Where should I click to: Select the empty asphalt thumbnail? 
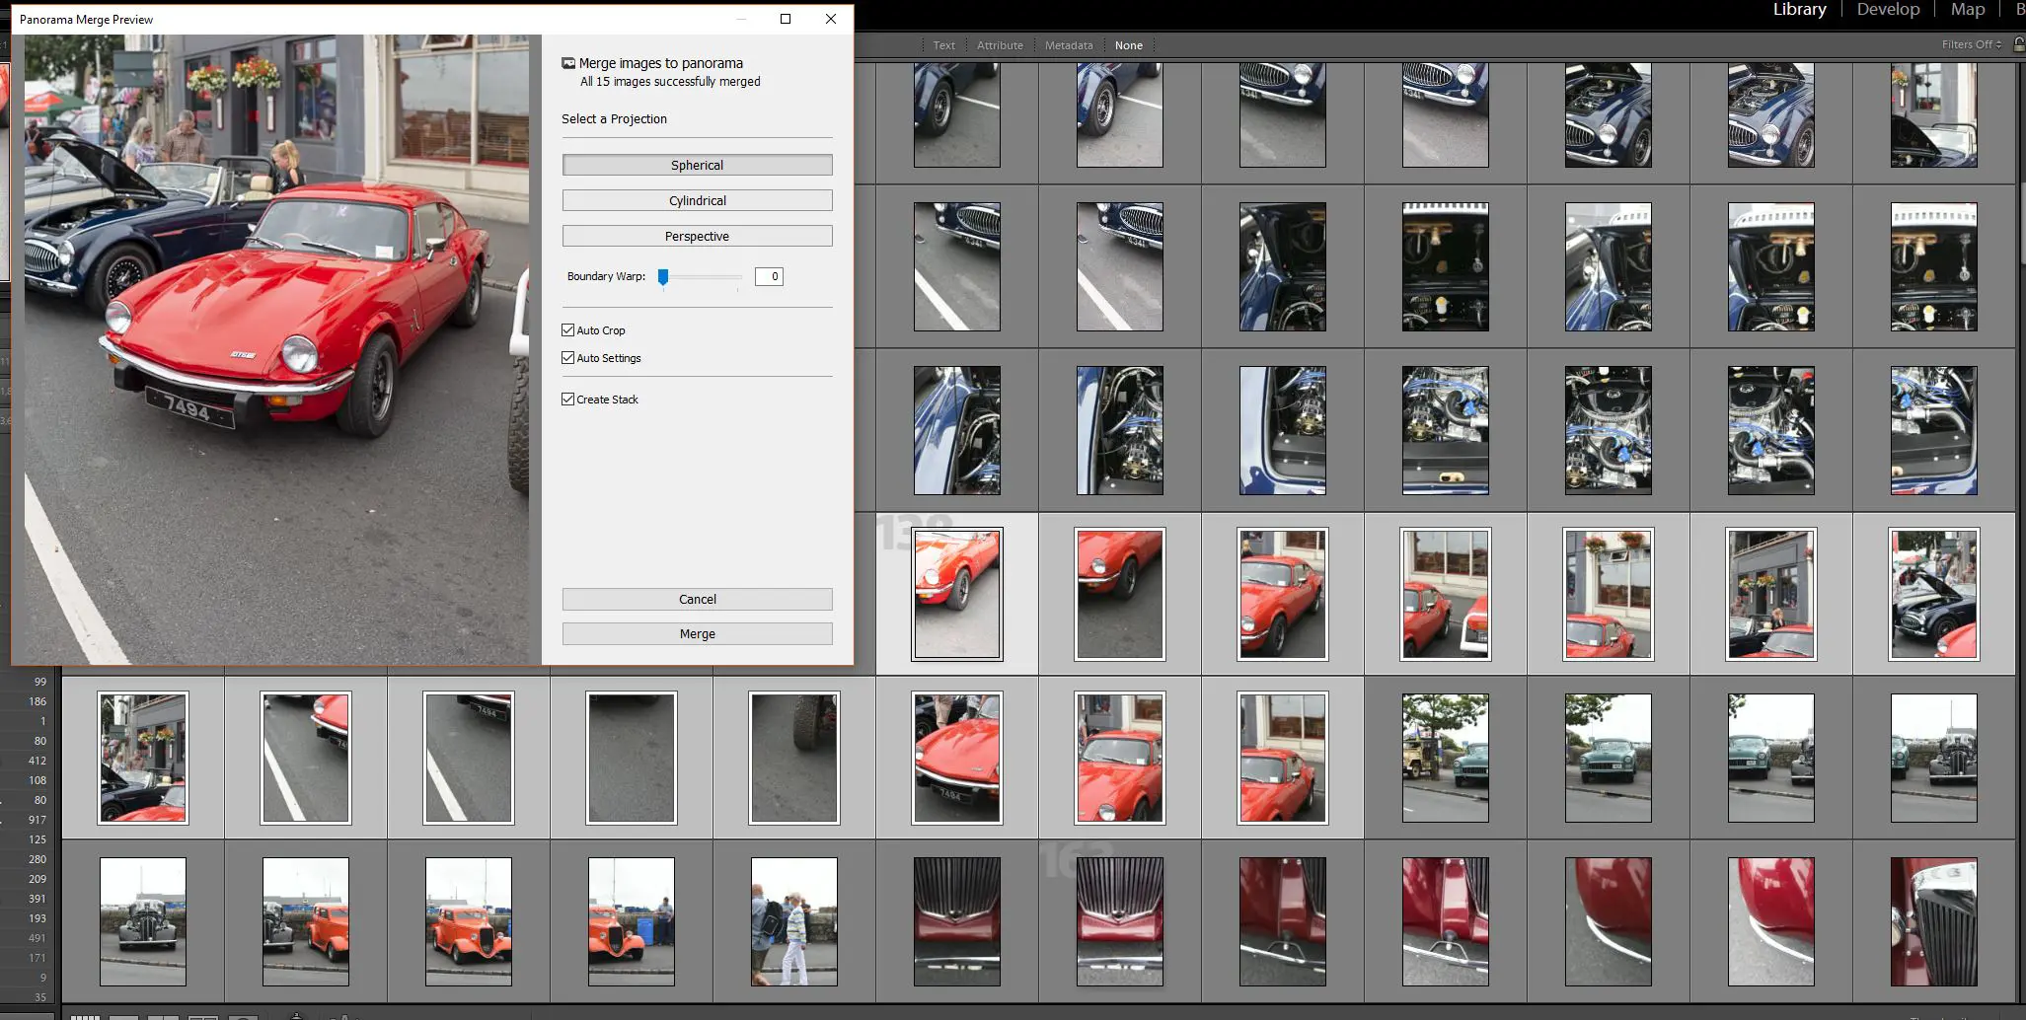pyautogui.click(x=632, y=758)
